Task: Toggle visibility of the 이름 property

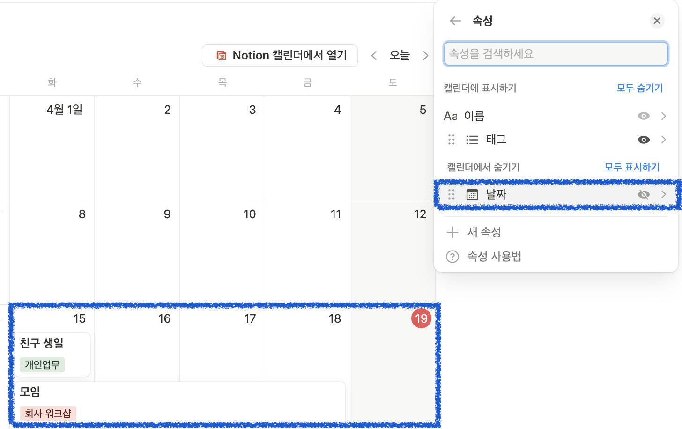Action: pos(644,116)
